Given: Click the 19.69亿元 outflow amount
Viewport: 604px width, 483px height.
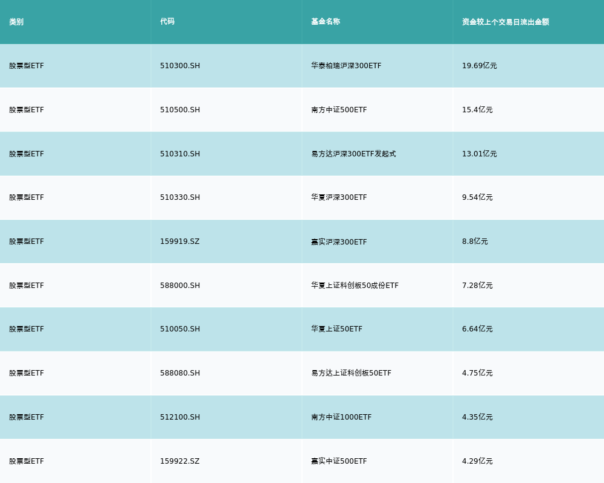Looking at the screenshot, I should 480,66.
